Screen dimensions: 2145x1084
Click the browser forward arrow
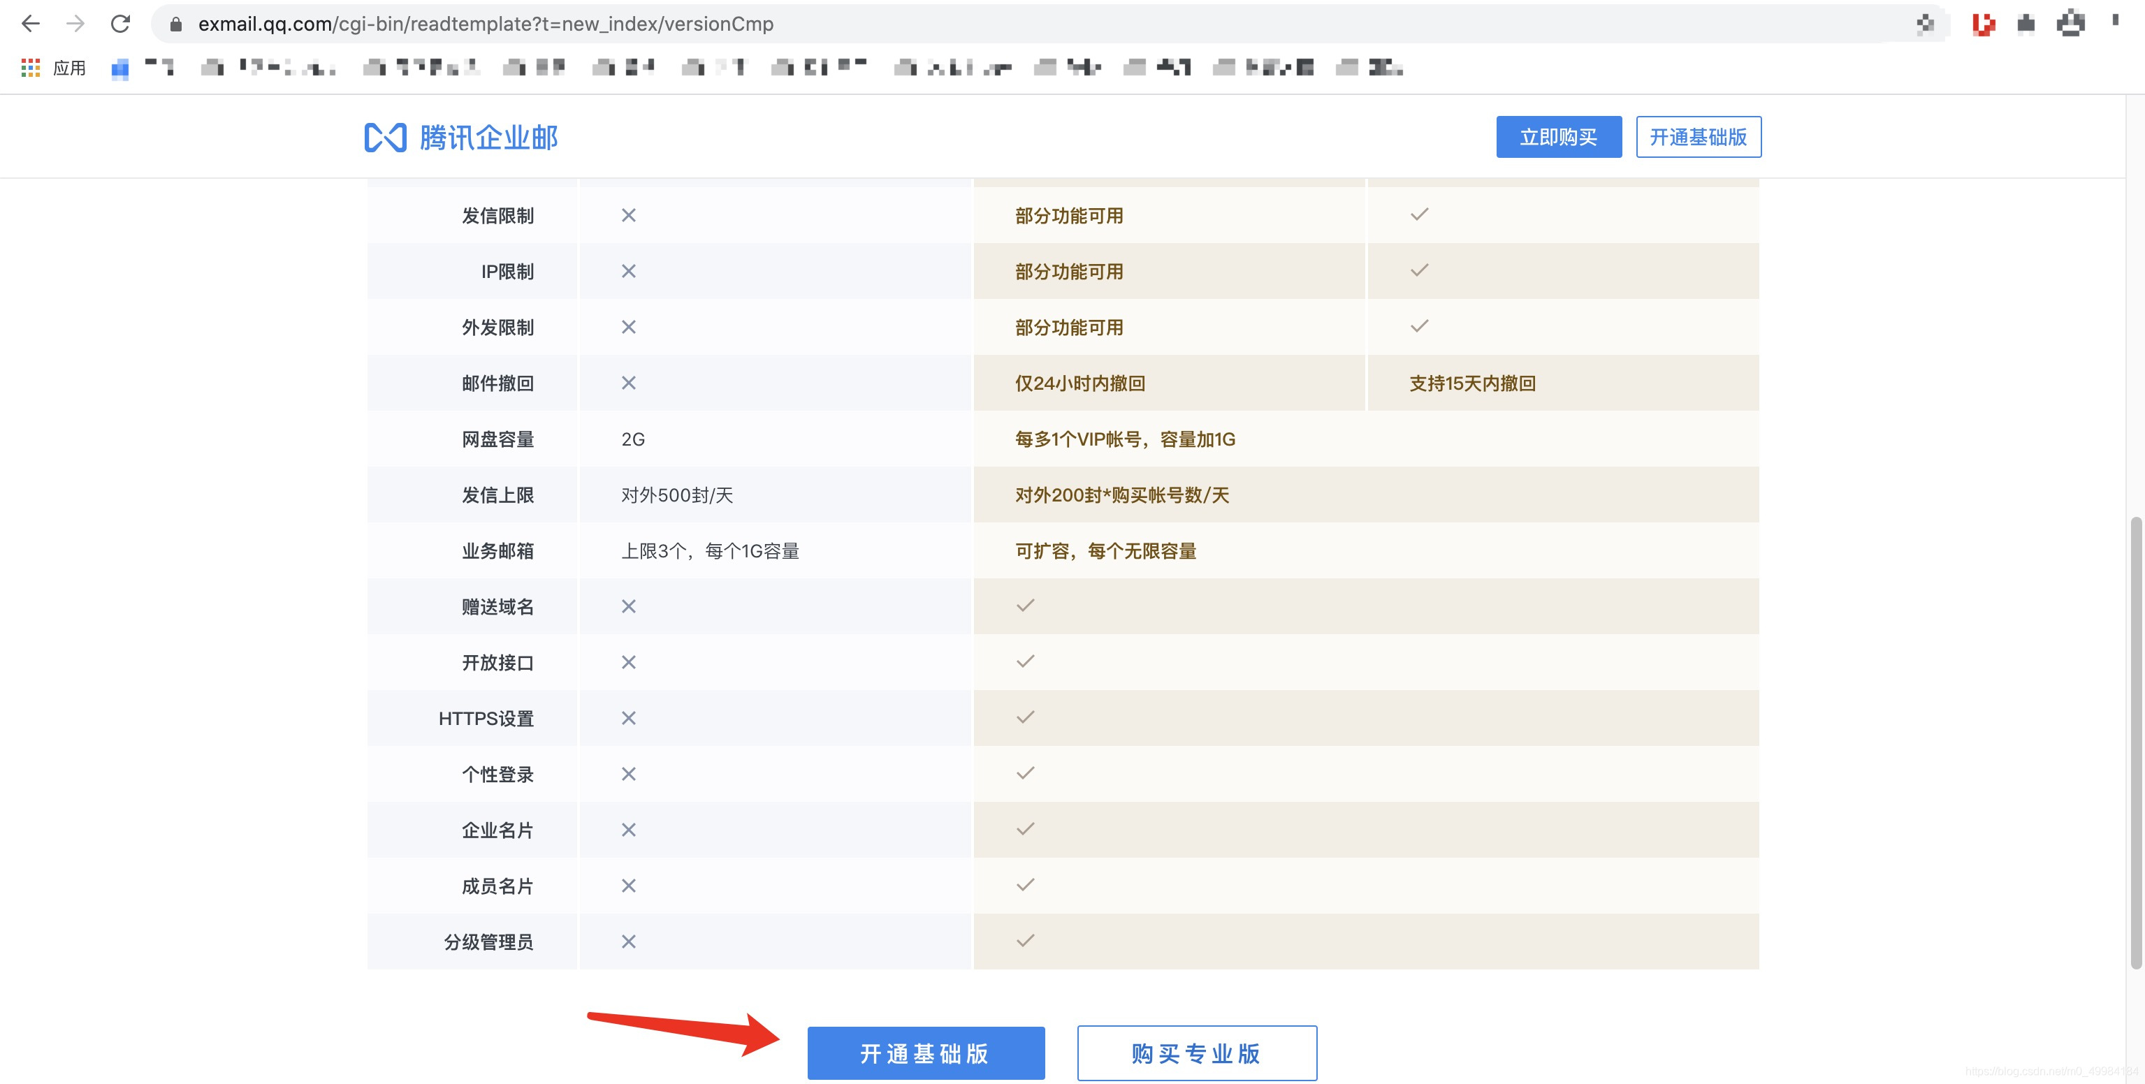[x=75, y=23]
